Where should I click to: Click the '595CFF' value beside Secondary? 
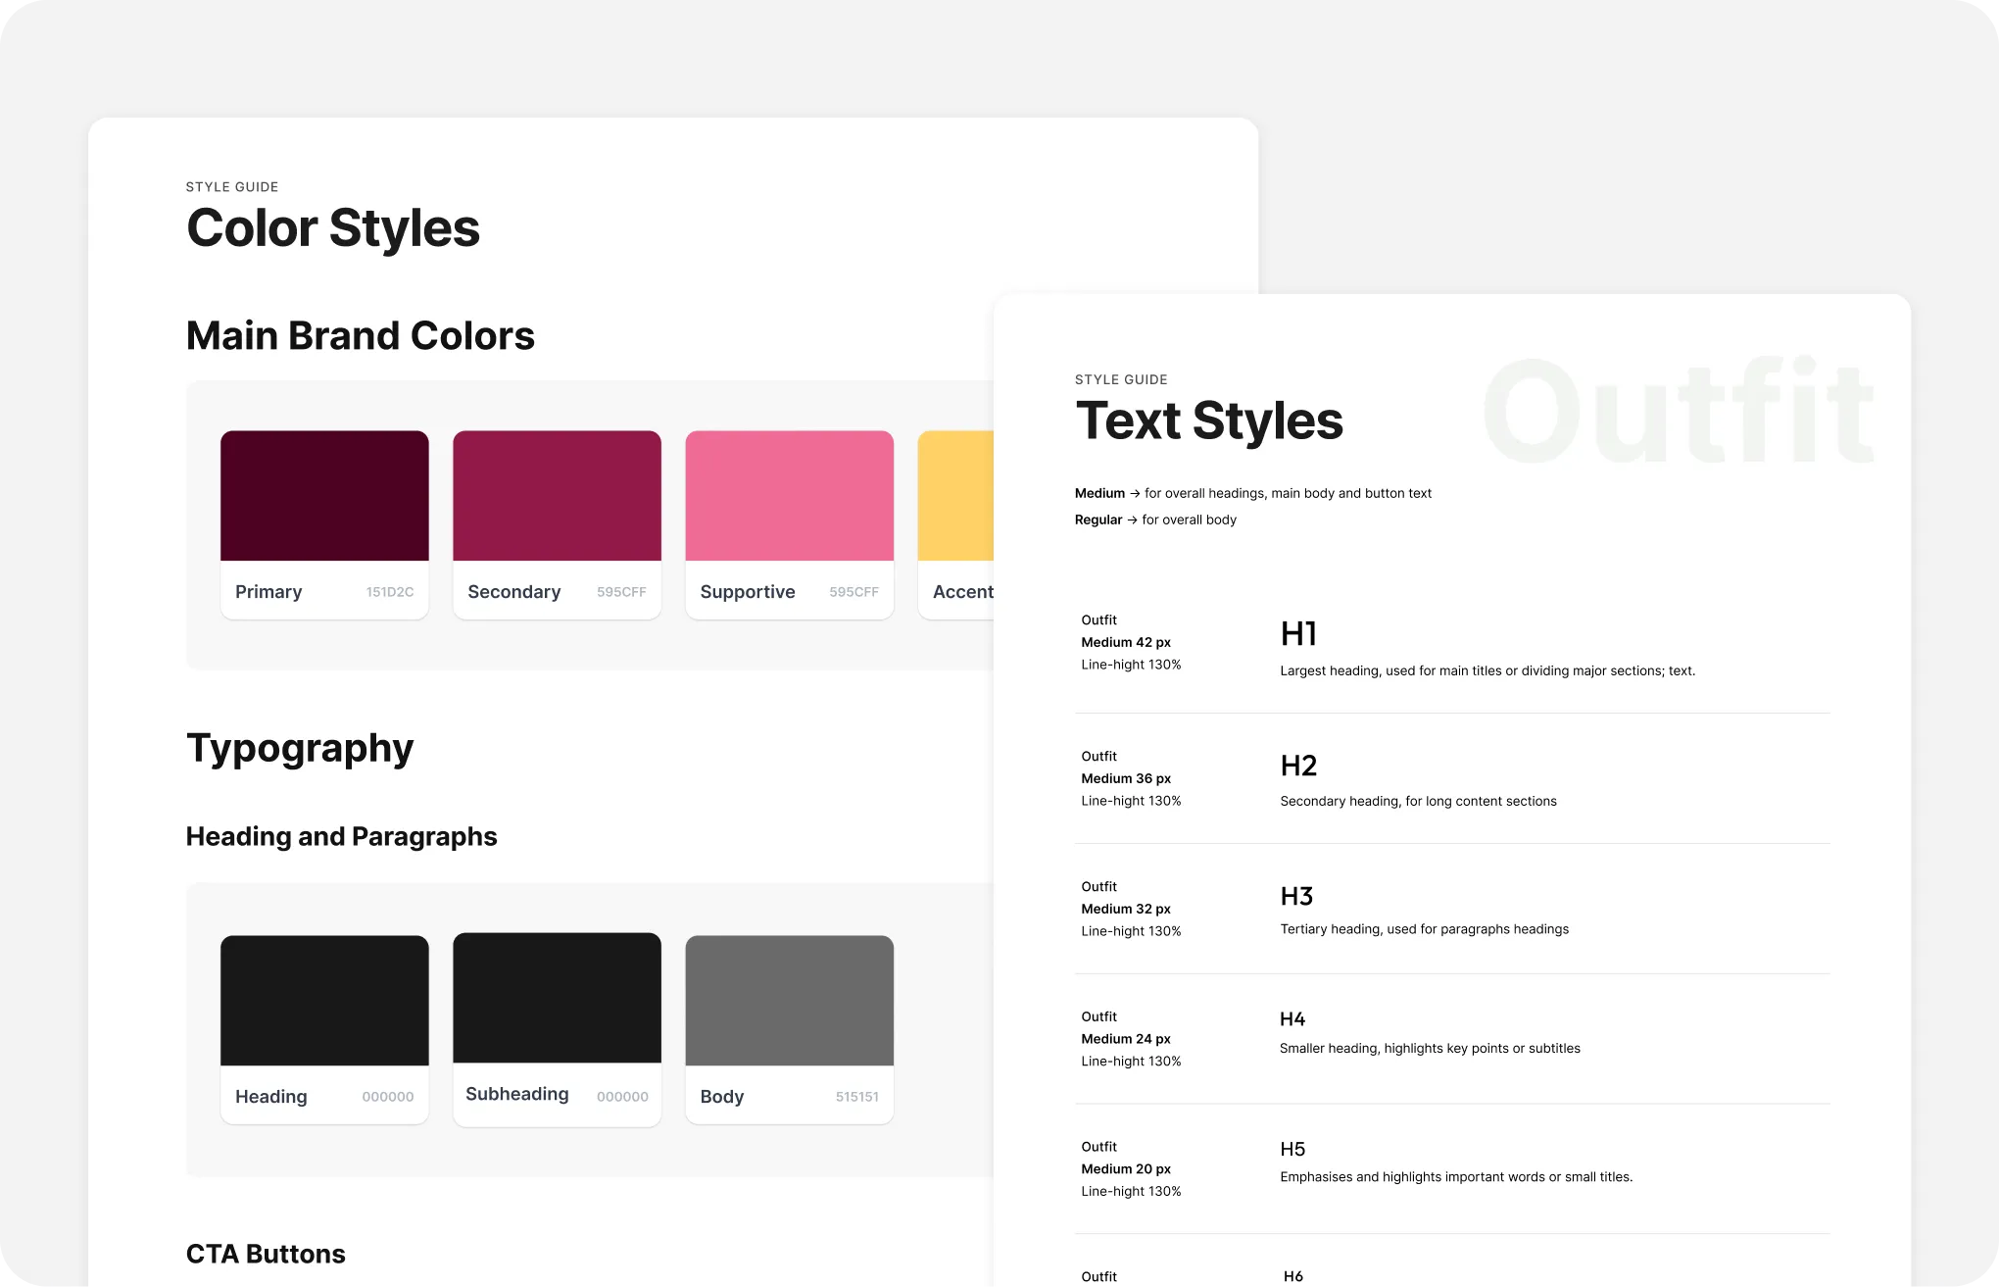(621, 592)
